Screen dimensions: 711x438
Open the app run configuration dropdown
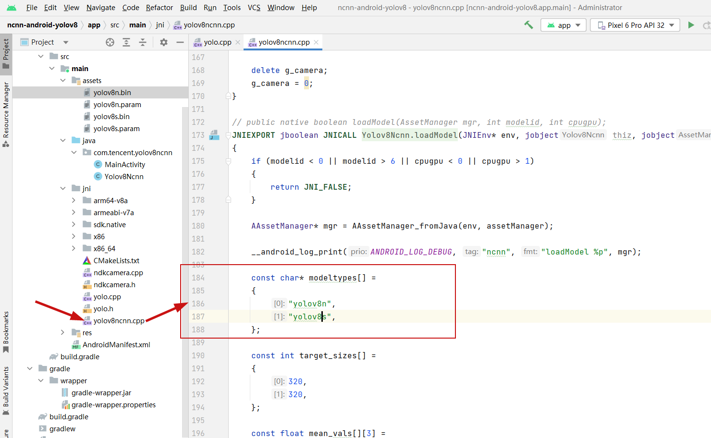pyautogui.click(x=564, y=25)
